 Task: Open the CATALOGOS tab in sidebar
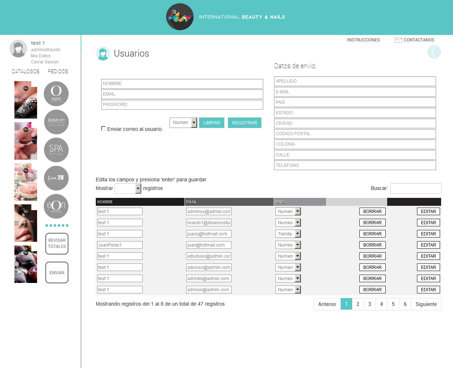[26, 71]
